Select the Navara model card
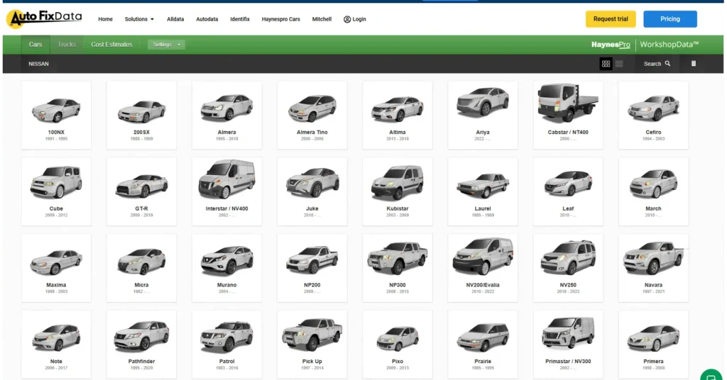727x380 pixels. [653, 268]
